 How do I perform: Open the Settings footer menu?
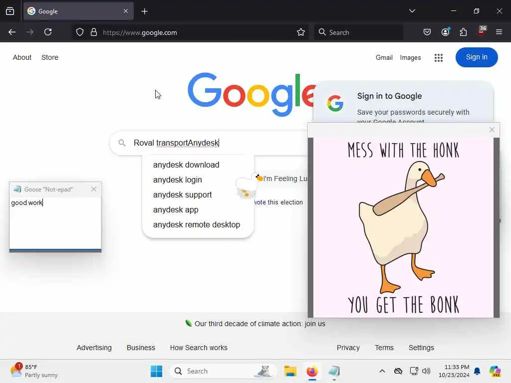(421, 348)
